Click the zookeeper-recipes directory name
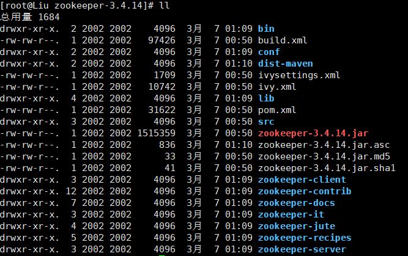Screen dimensions: 408x256 point(305,238)
